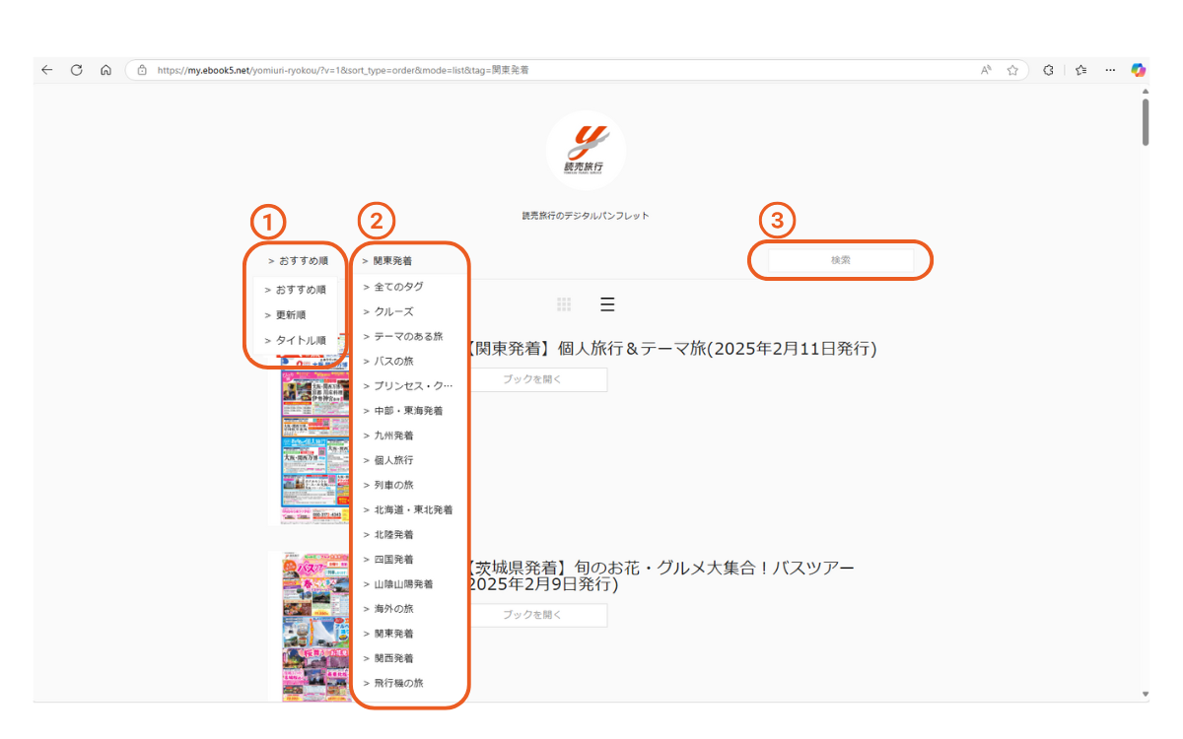Click the 読売旅行 logo
1183x739 pixels.
pyautogui.click(x=586, y=150)
